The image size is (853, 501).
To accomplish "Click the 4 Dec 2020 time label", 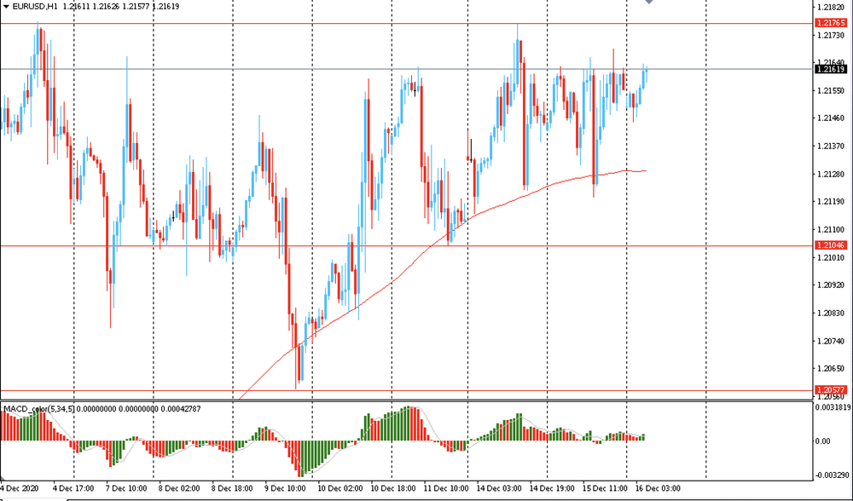I will click(20, 488).
